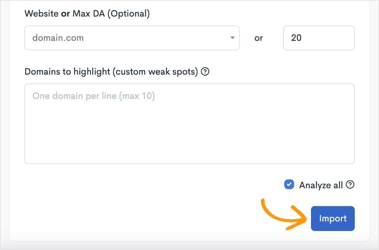
Task: Toggle the Analyze all option off
Action: coord(288,185)
